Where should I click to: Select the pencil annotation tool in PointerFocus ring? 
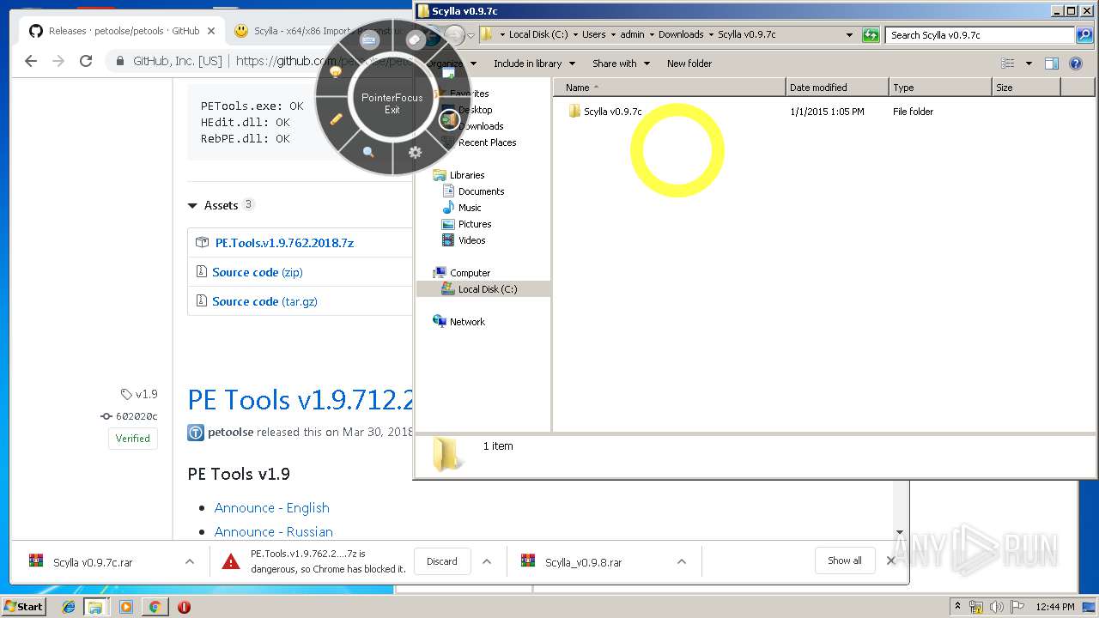click(337, 119)
